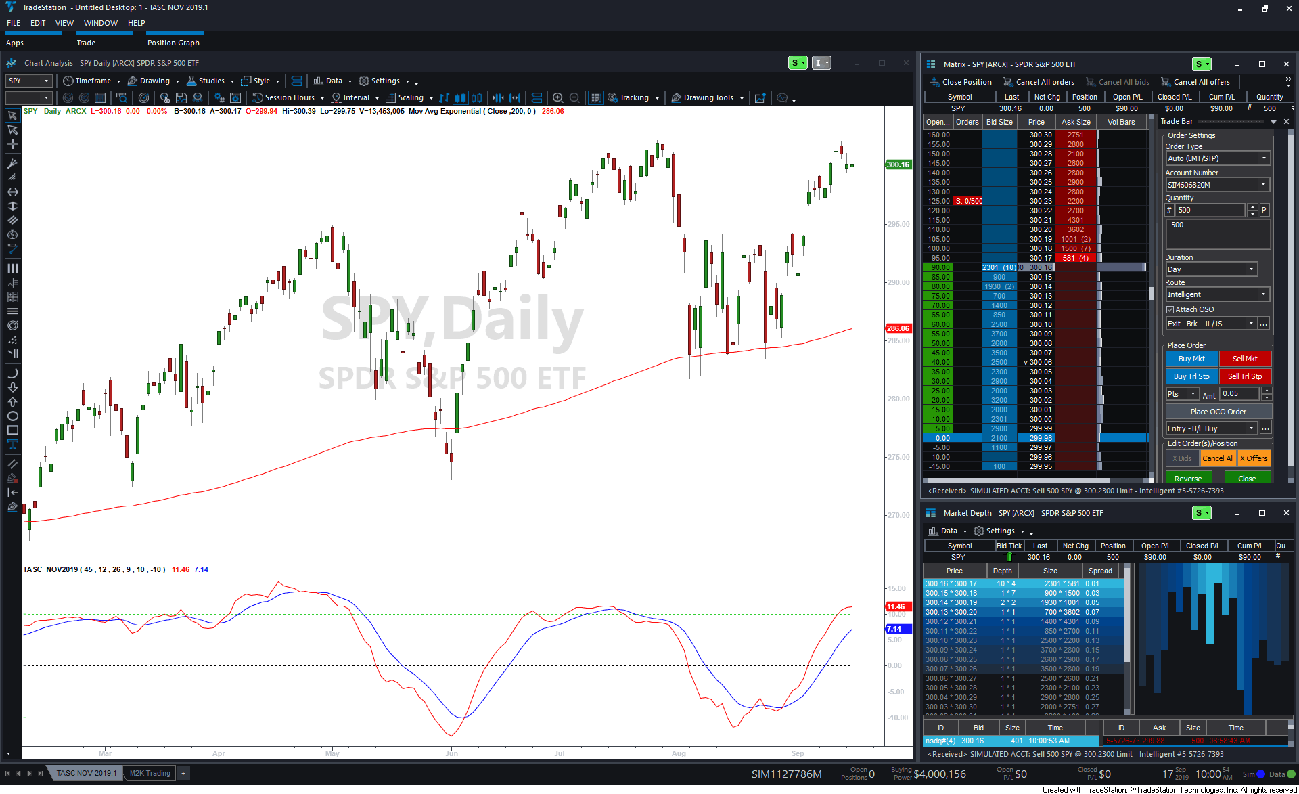Viewport: 1299px width, 794px height.
Task: Toggle the Attach OSO checkbox
Action: (1170, 310)
